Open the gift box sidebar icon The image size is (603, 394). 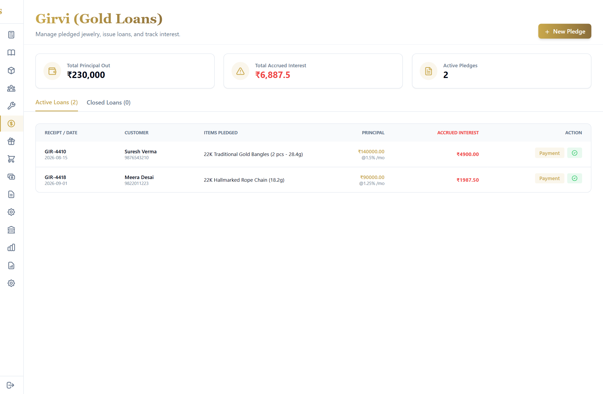pyautogui.click(x=11, y=141)
